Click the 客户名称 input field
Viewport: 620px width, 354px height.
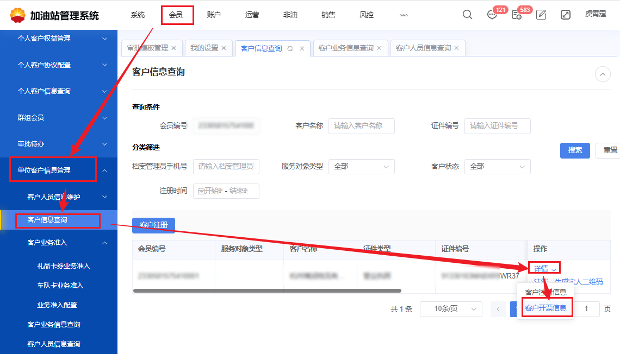pyautogui.click(x=361, y=126)
